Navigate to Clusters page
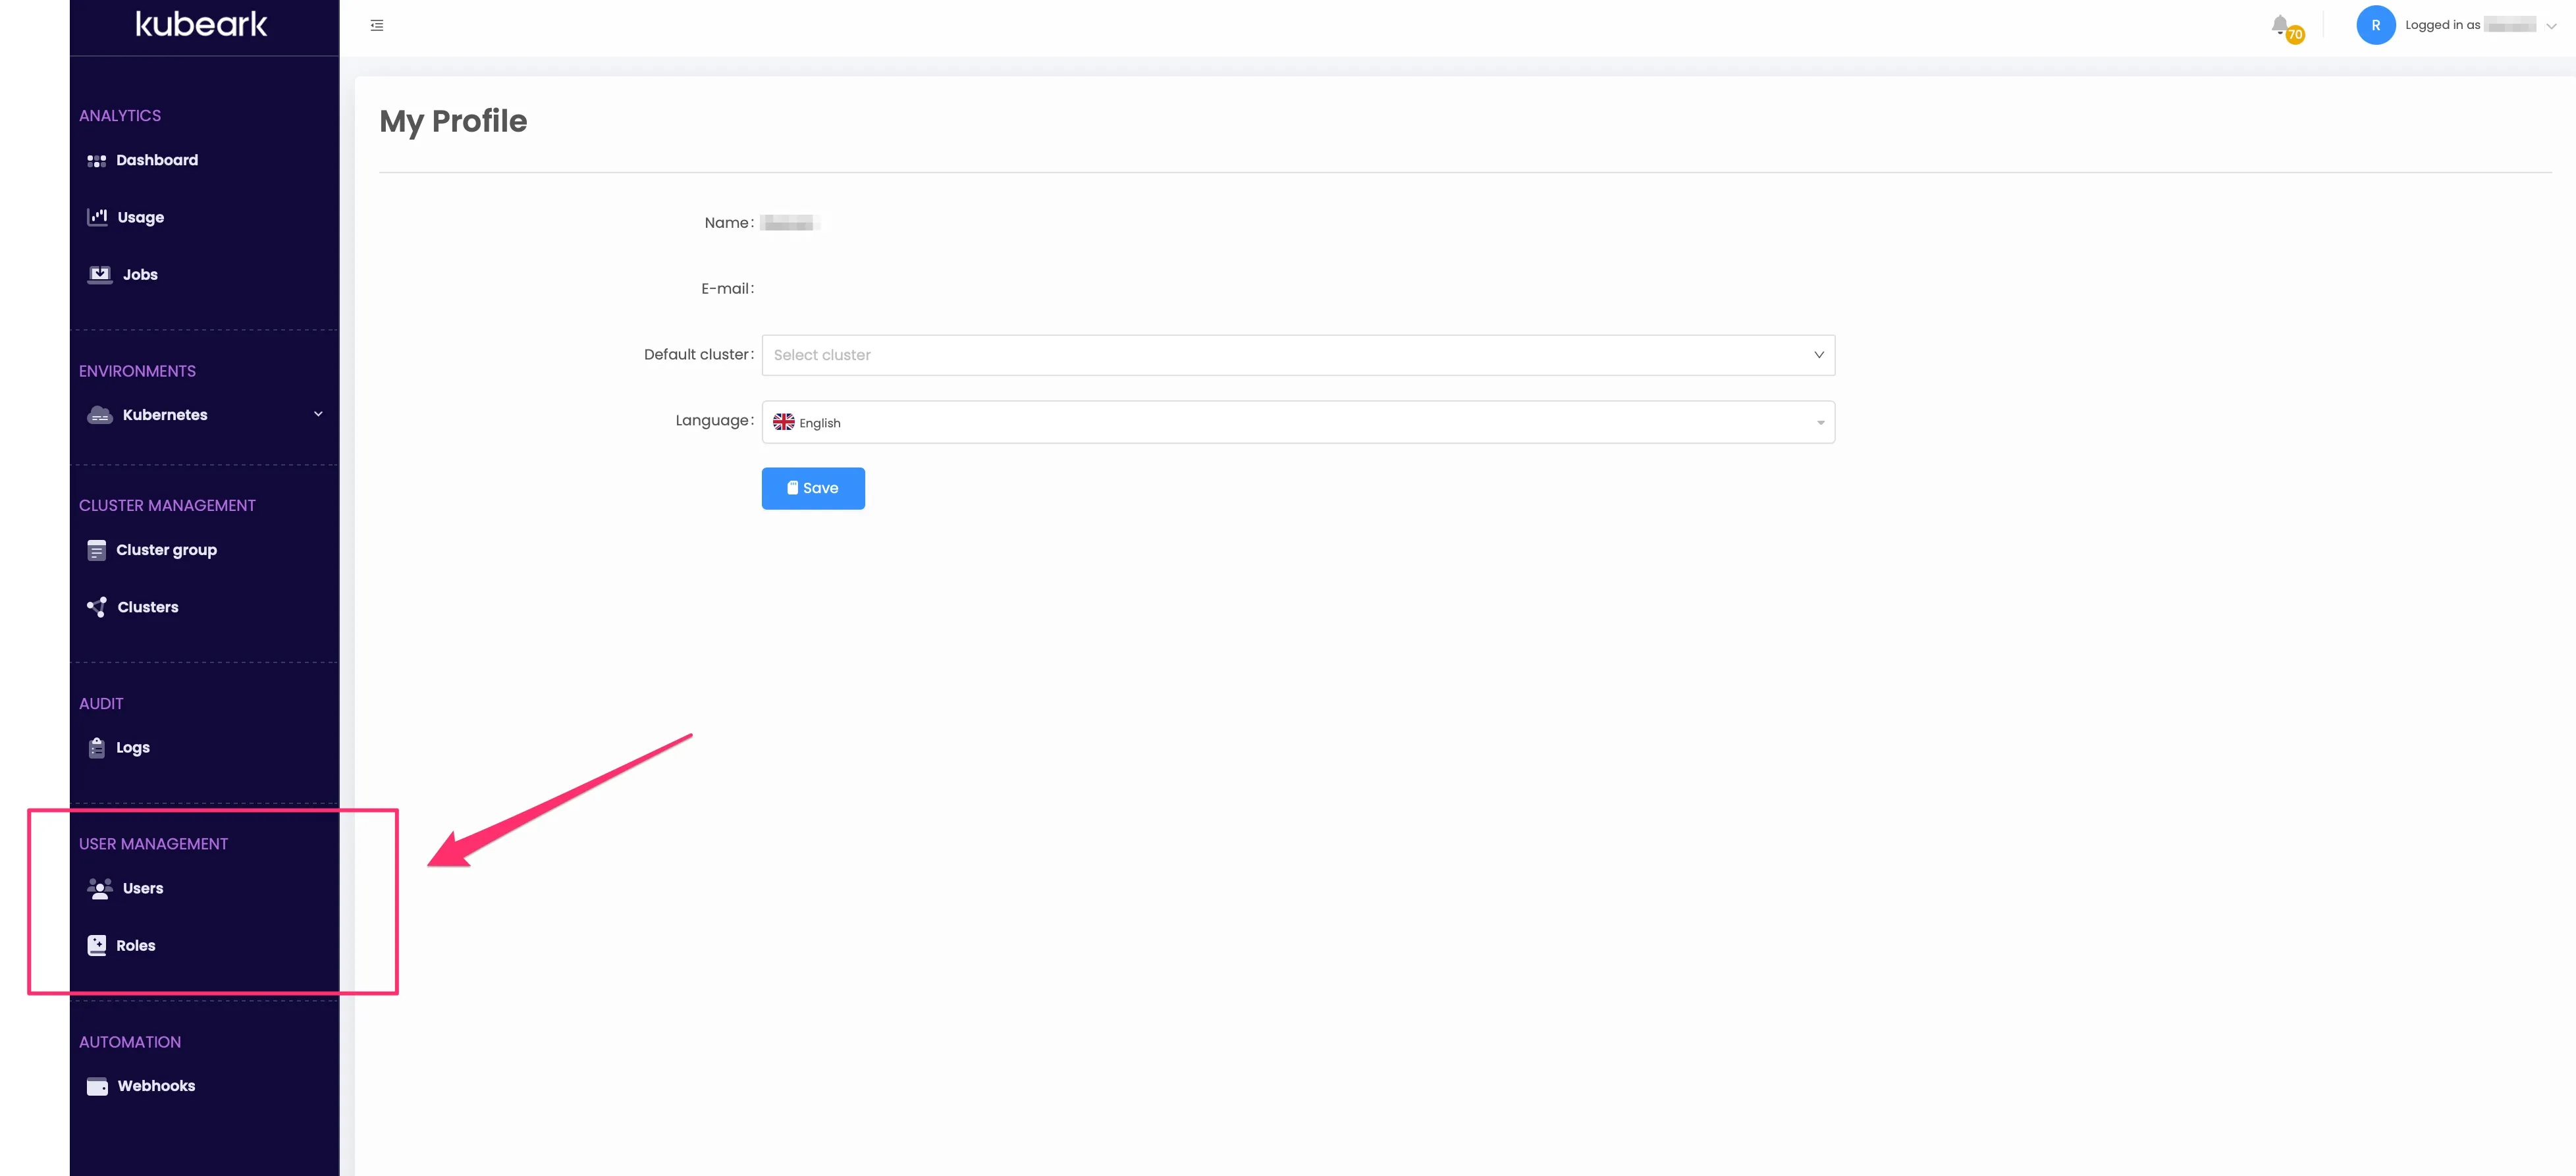2576x1176 pixels. (148, 607)
